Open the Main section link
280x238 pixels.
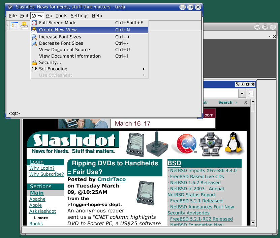pyautogui.click(x=37, y=193)
